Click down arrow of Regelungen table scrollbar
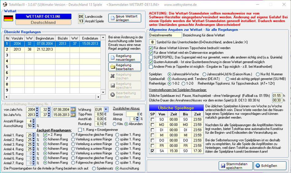Image resolution: width=291 pixels, height=173 pixels. [x=103, y=92]
